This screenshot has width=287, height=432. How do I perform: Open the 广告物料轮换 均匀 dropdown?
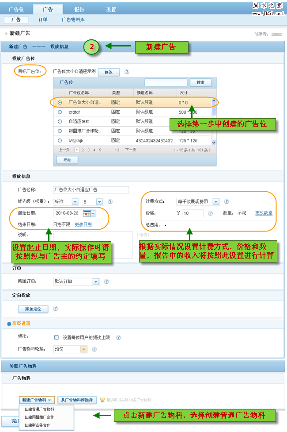coord(83,350)
